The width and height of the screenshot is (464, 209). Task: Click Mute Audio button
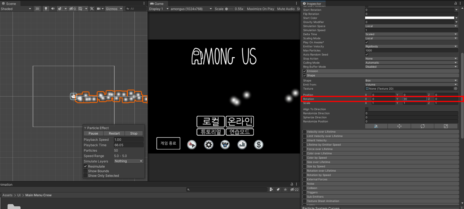(286, 9)
